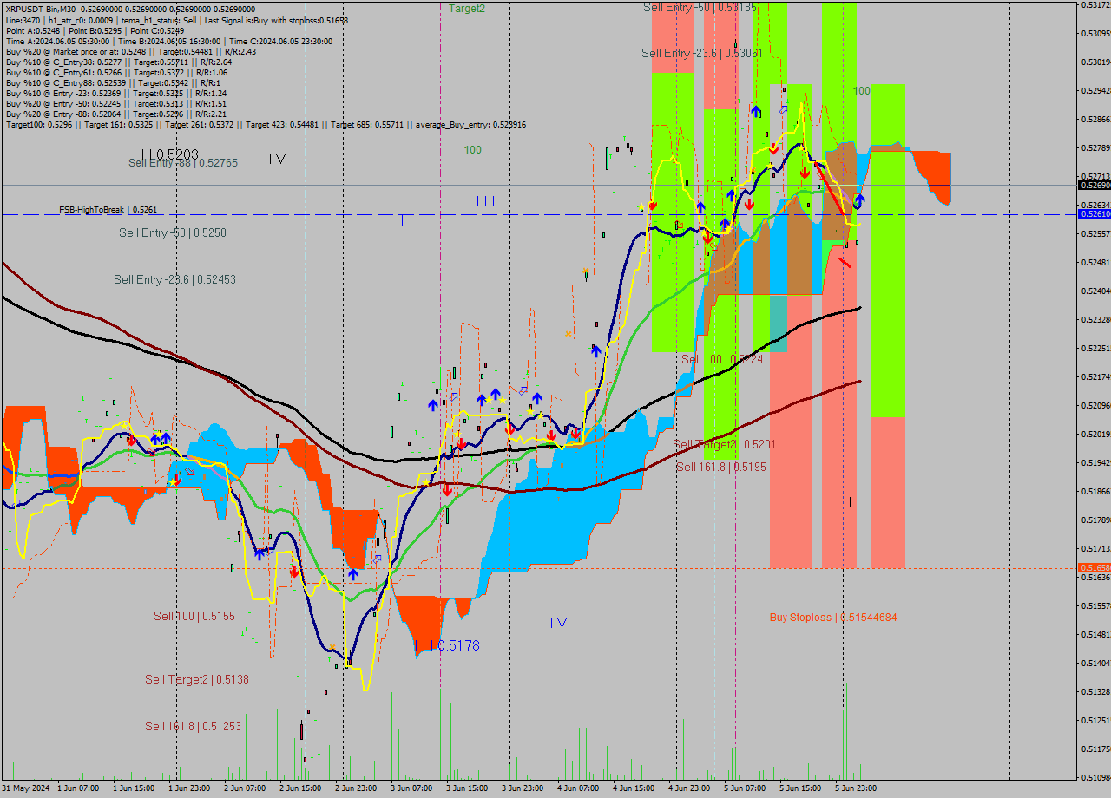Click the 'Buy %10 @ C_Entry88' line
Viewport: 1111px width, 798px height.
(114, 82)
